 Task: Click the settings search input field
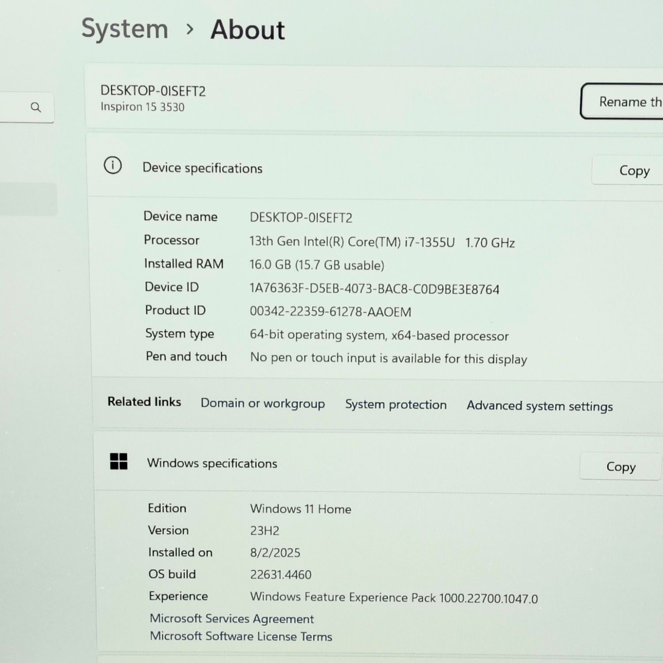point(27,107)
